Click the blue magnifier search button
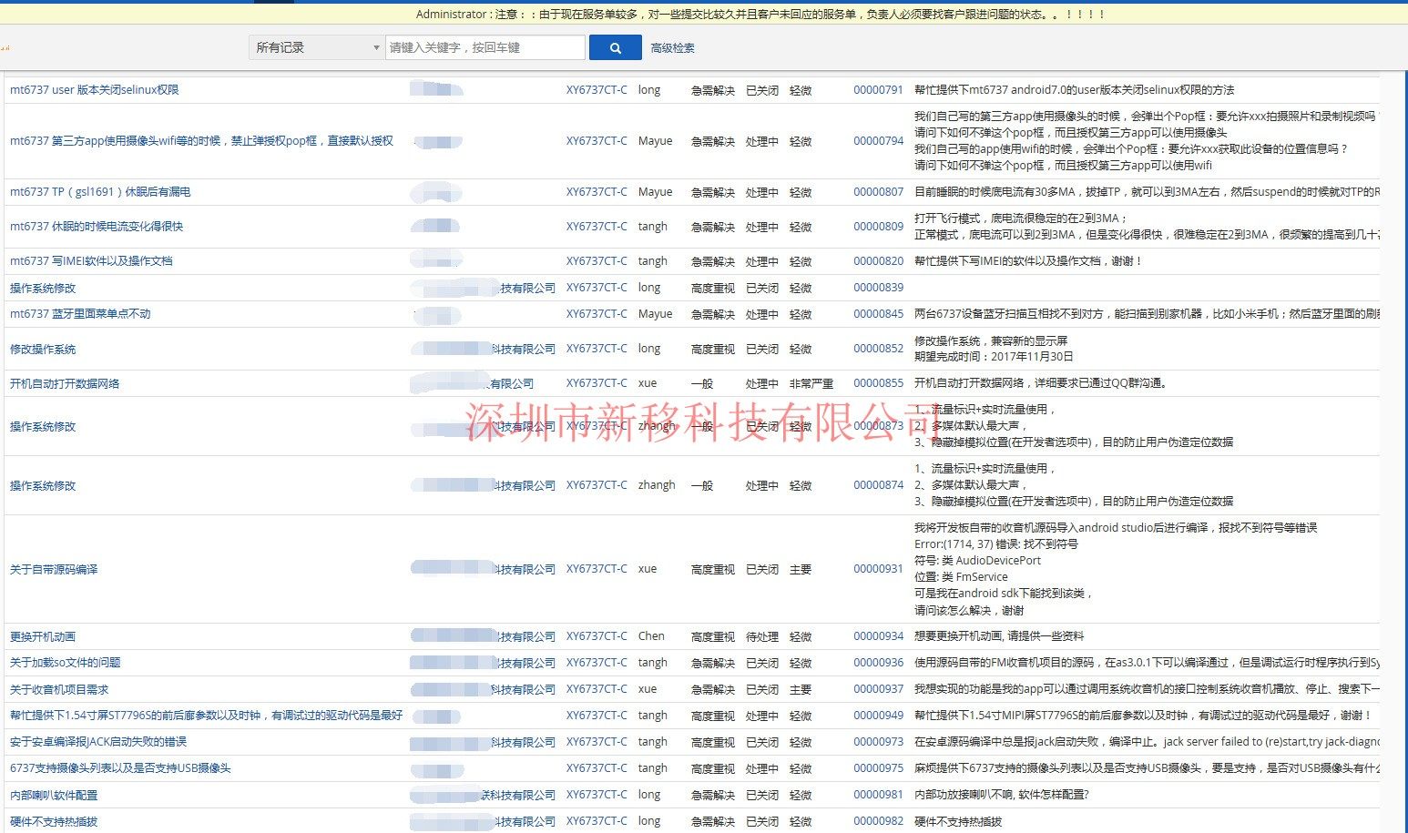This screenshot has width=1408, height=833. [615, 48]
